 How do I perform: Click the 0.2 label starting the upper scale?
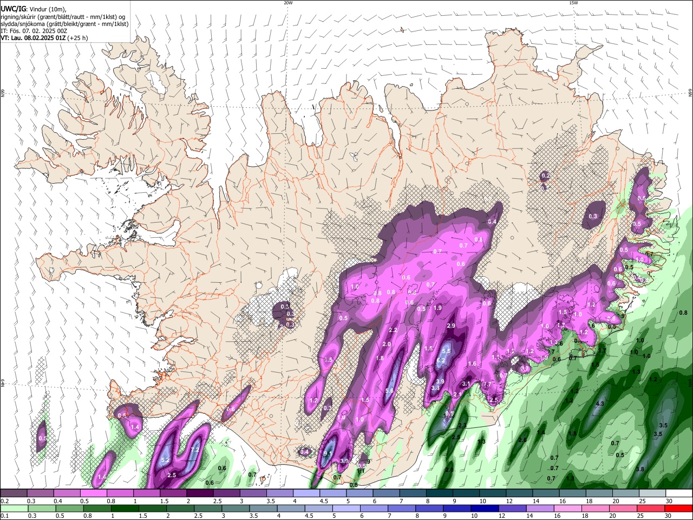click(4, 501)
